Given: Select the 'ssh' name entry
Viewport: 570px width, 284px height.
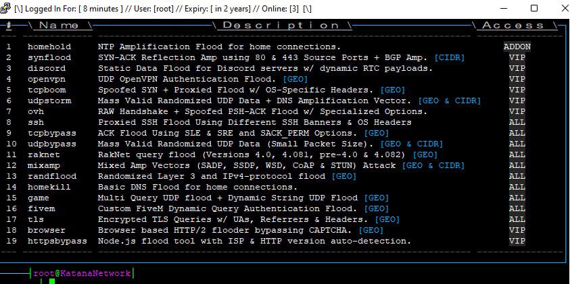Looking at the screenshot, I should [36, 122].
